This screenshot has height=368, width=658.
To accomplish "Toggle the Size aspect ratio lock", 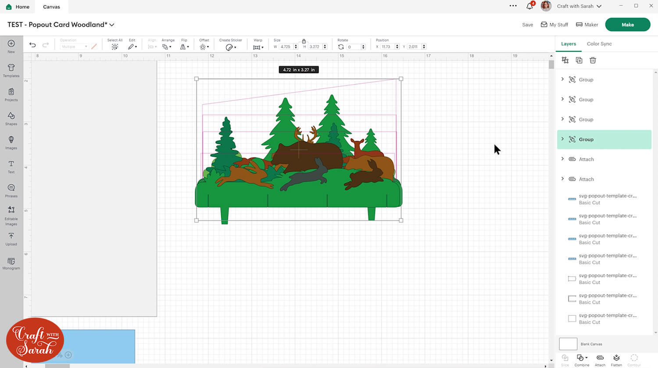I will [x=304, y=41].
